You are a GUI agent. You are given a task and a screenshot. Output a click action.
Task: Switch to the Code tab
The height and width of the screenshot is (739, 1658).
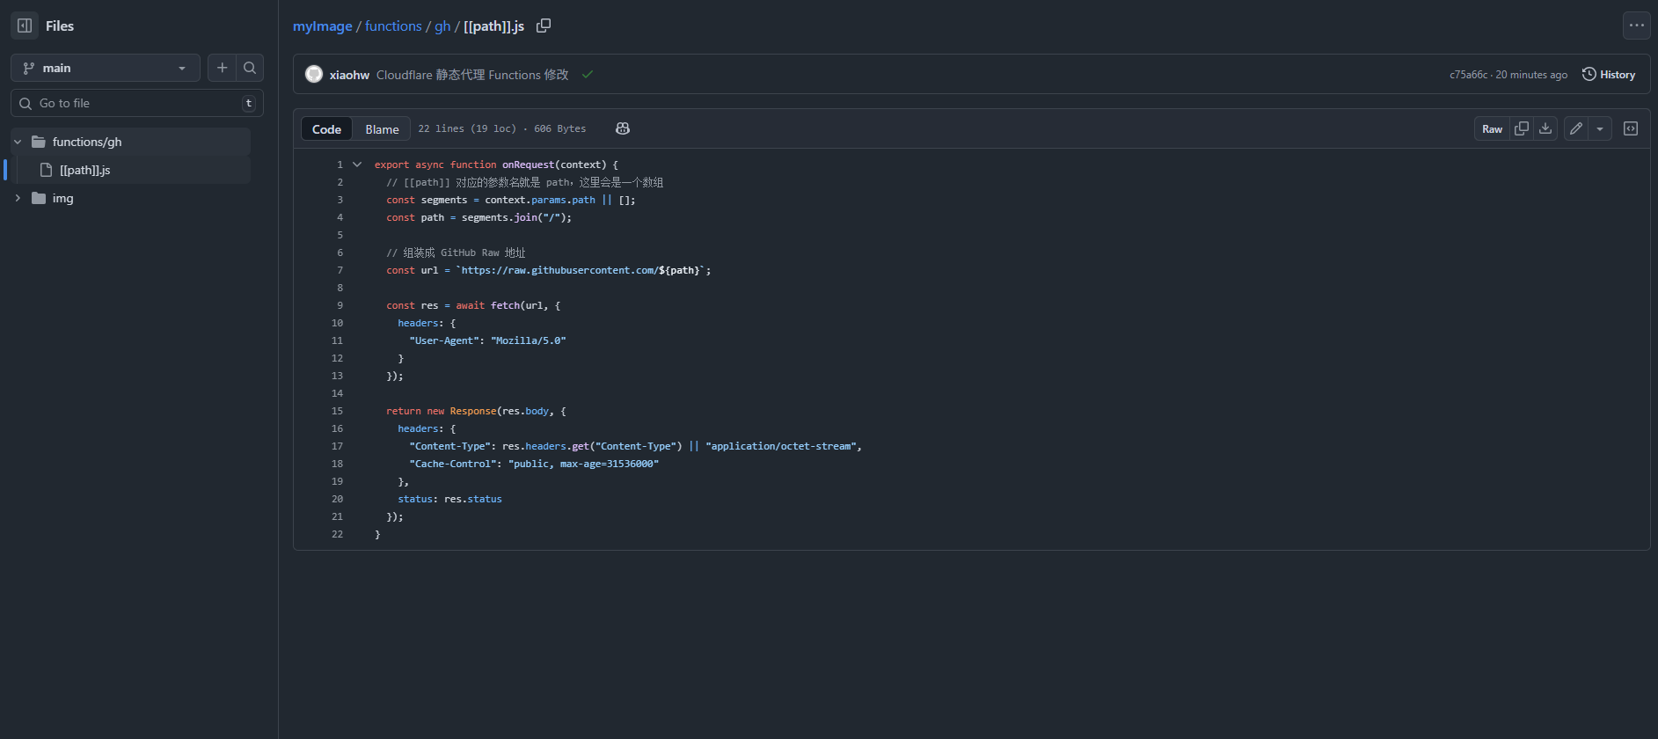point(326,129)
